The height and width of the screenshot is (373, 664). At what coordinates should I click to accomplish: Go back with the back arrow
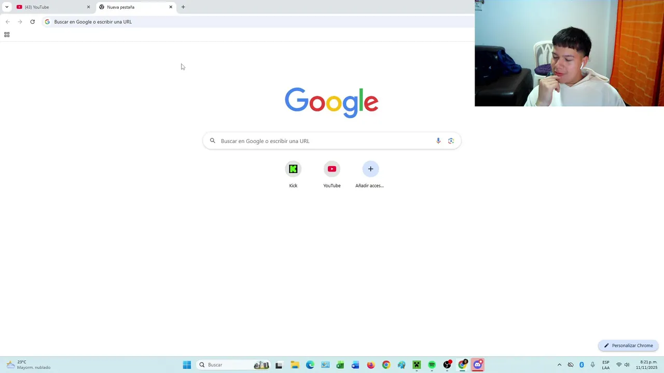pos(7,22)
